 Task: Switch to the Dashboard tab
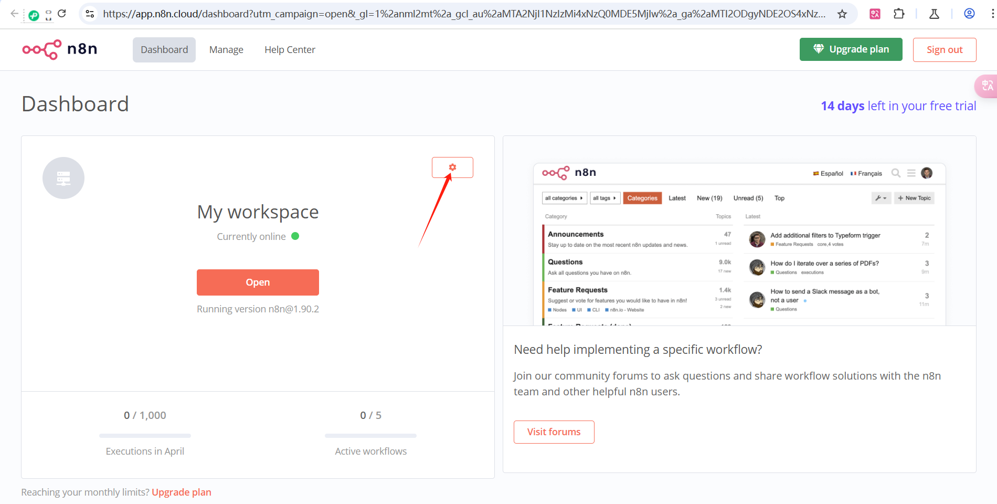tap(164, 50)
